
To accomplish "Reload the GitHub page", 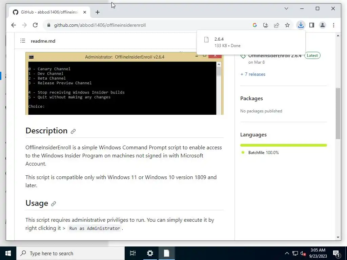I will [35, 25].
